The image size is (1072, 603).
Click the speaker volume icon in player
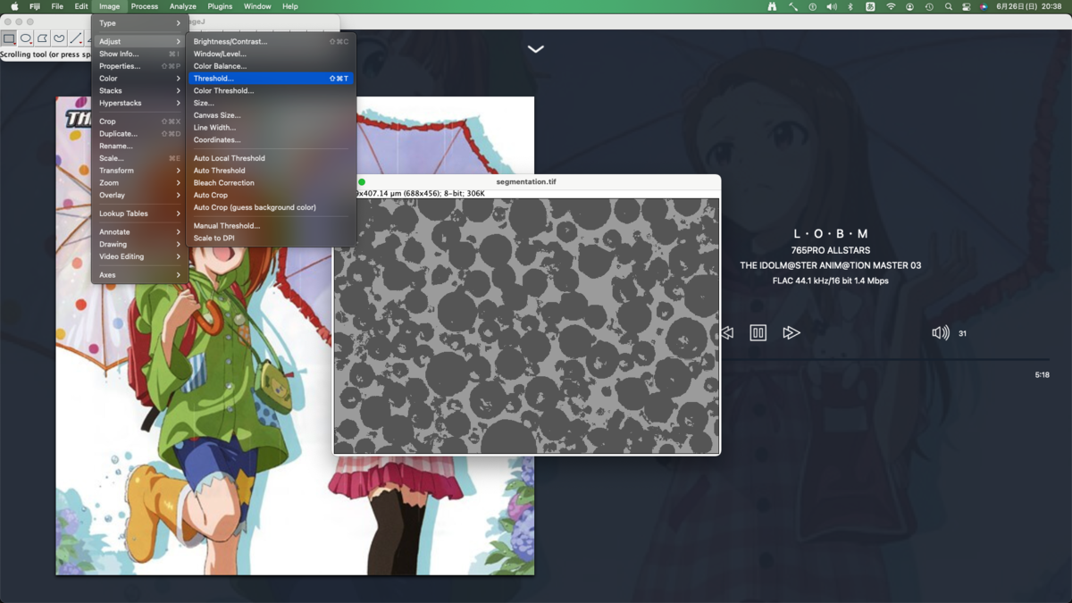pos(941,332)
